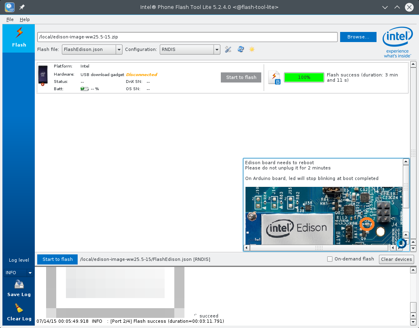Click the Edison board photo
Image resolution: width=419 pixels, height=328 pixels.
coord(324,216)
